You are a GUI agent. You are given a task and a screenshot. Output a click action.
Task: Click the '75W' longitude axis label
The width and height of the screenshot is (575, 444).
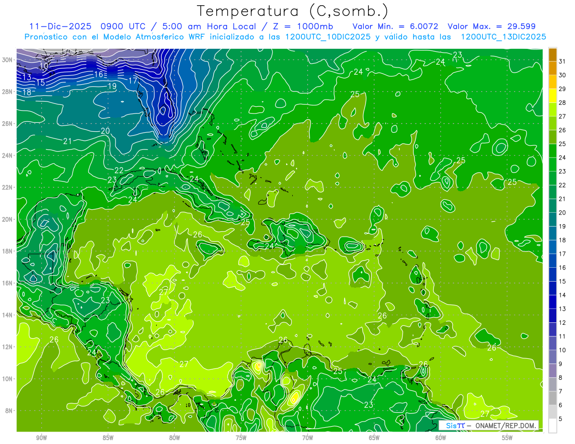[241, 438]
